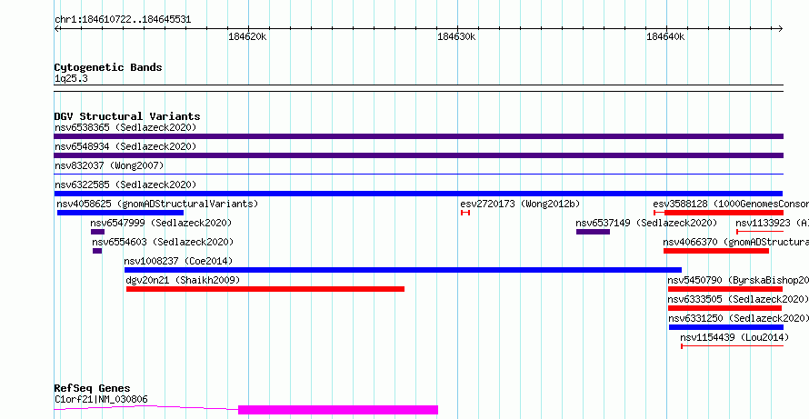The height and width of the screenshot is (419, 809).
Task: Open the nsv4066370 variant label
Action: click(735, 242)
